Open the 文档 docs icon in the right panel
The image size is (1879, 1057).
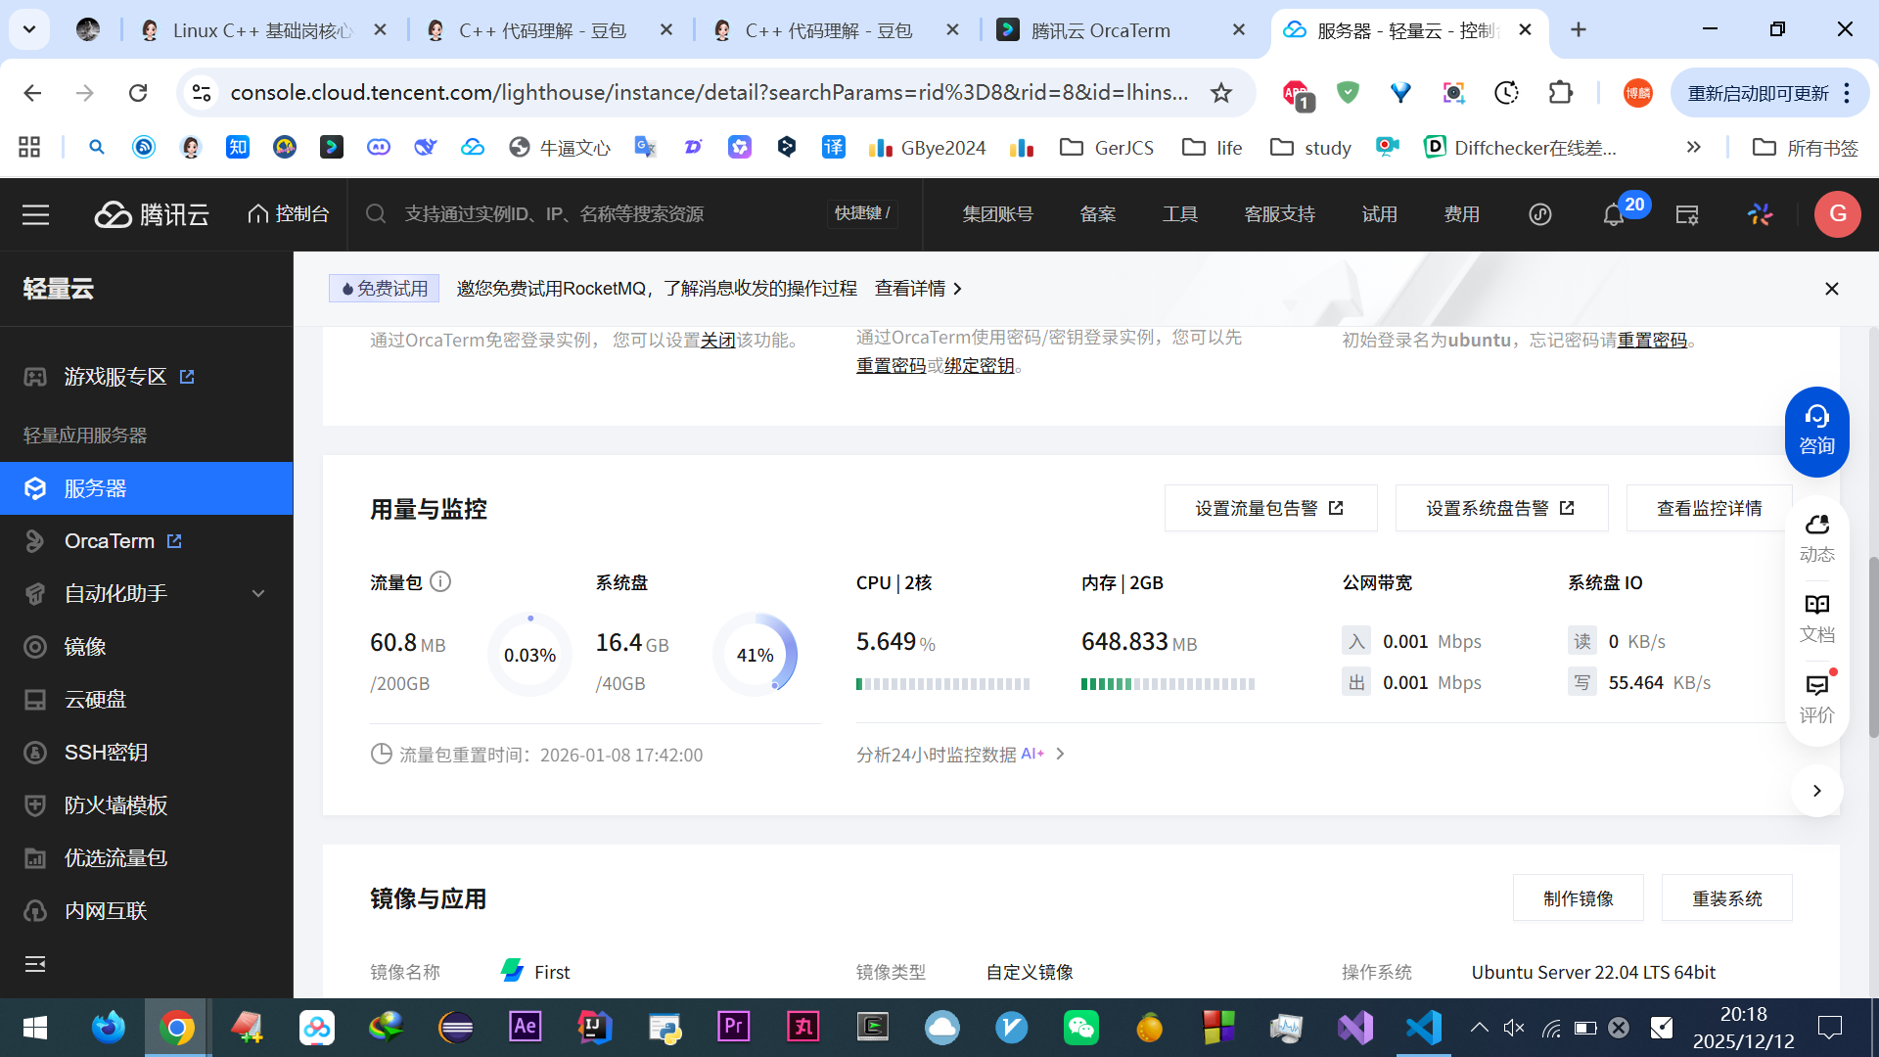point(1816,617)
